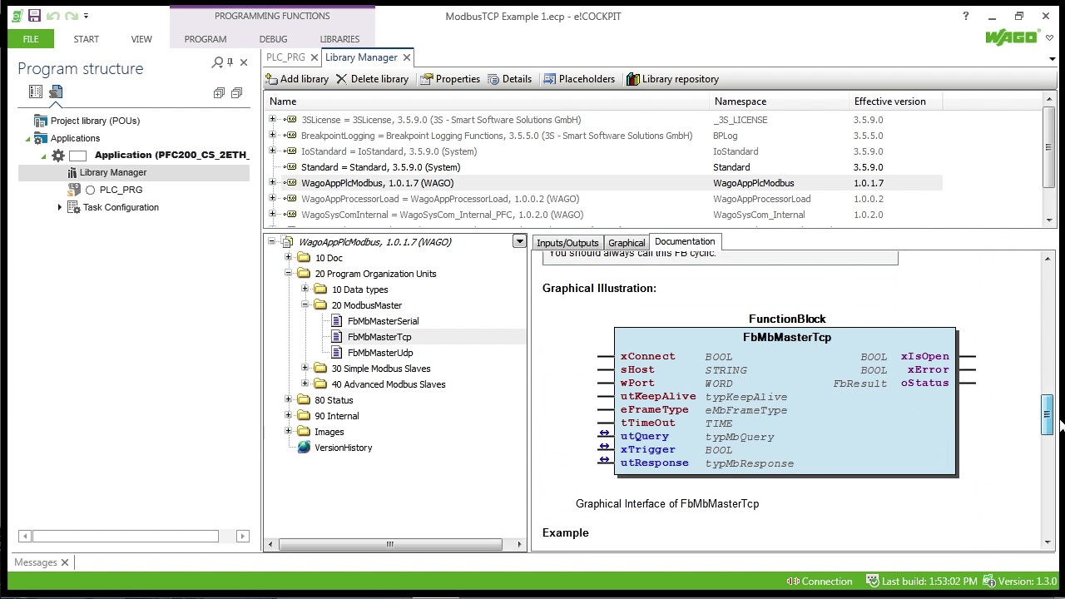
Task: Select the Standard 3.5.9.0 library row
Action: point(605,167)
